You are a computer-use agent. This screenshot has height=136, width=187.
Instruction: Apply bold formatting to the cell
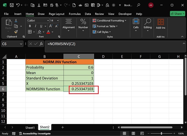click(x=30, y=26)
